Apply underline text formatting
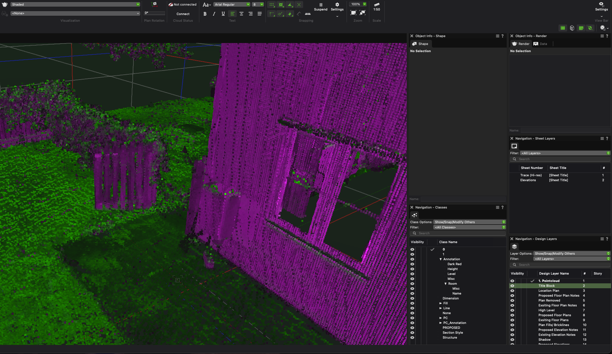The image size is (612, 354). (223, 14)
